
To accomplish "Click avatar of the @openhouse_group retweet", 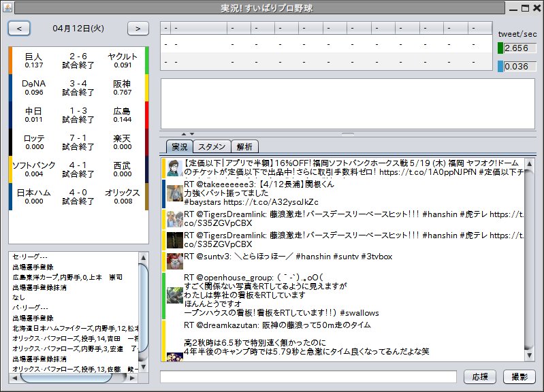I will pyautogui.click(x=174, y=295).
